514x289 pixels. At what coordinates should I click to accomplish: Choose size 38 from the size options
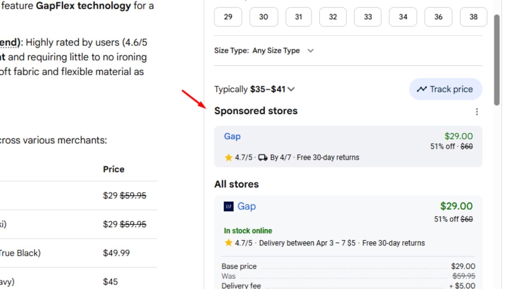pyautogui.click(x=473, y=17)
